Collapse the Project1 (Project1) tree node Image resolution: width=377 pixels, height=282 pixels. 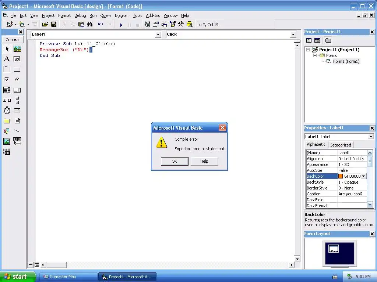tap(308, 50)
